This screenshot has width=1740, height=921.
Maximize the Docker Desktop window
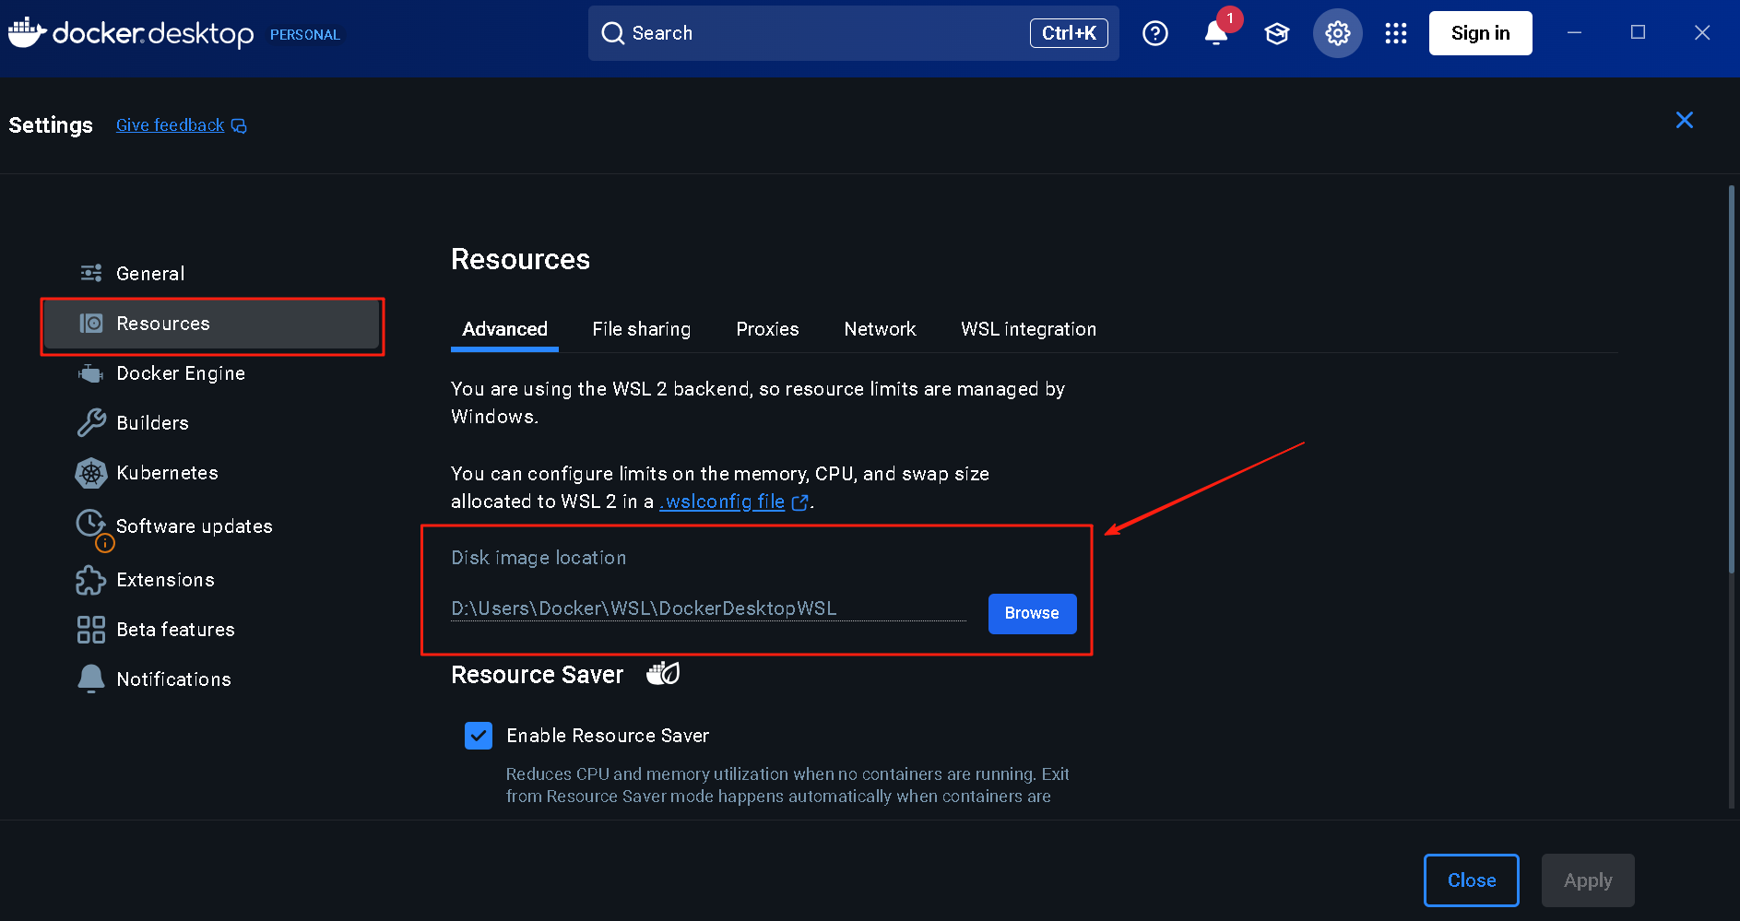tap(1638, 33)
